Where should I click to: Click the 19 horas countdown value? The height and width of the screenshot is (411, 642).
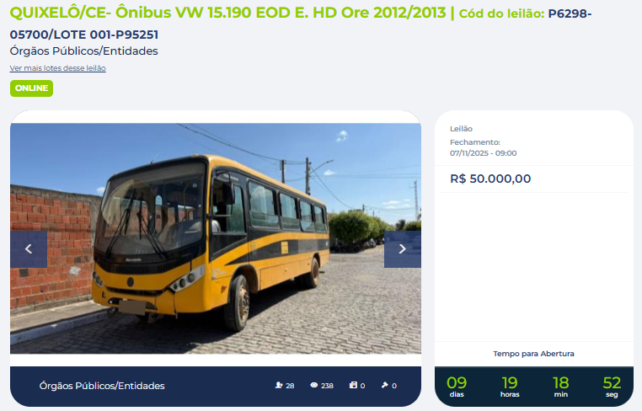tap(510, 387)
